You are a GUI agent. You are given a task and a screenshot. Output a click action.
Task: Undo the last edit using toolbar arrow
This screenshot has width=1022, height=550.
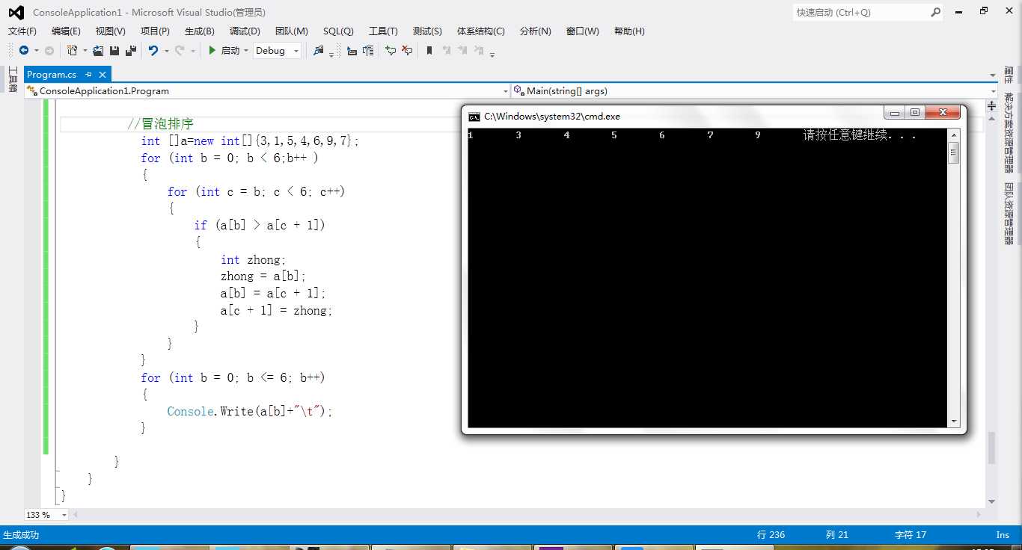(153, 51)
